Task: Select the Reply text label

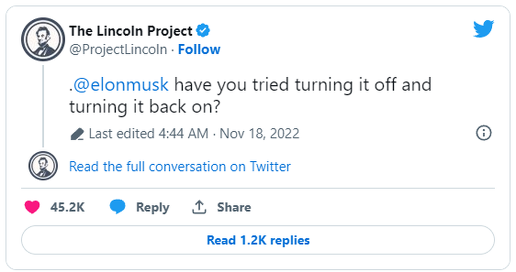Action: [x=153, y=208]
